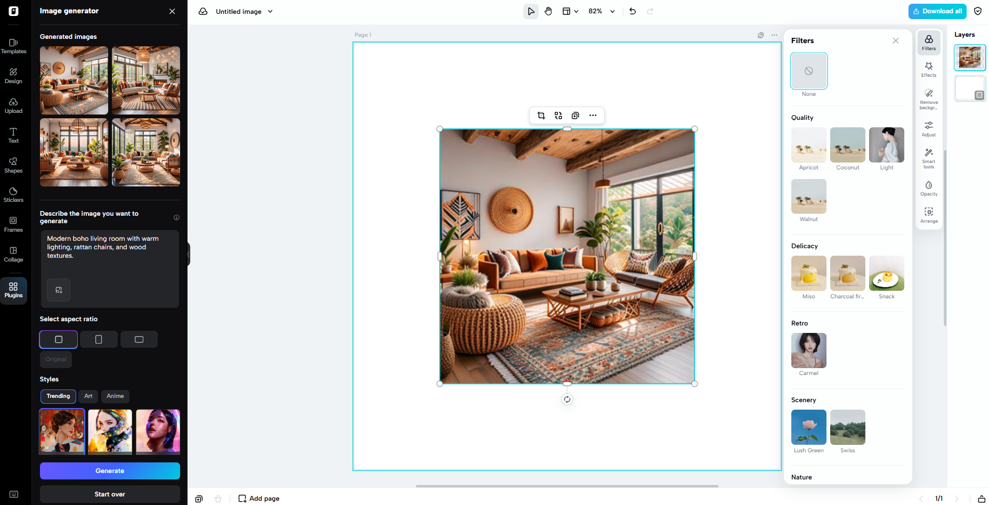Viewport: 989px width, 505px height.
Task: Undo the last action
Action: (x=633, y=11)
